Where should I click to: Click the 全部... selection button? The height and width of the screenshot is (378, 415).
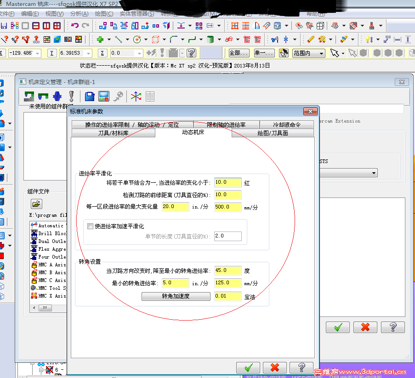tap(239, 53)
